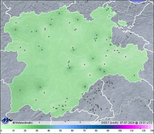This screenshot has height=134, width=154.
Task: Click the Meteoclimatic wave logo
Action: click(x=6, y=120)
